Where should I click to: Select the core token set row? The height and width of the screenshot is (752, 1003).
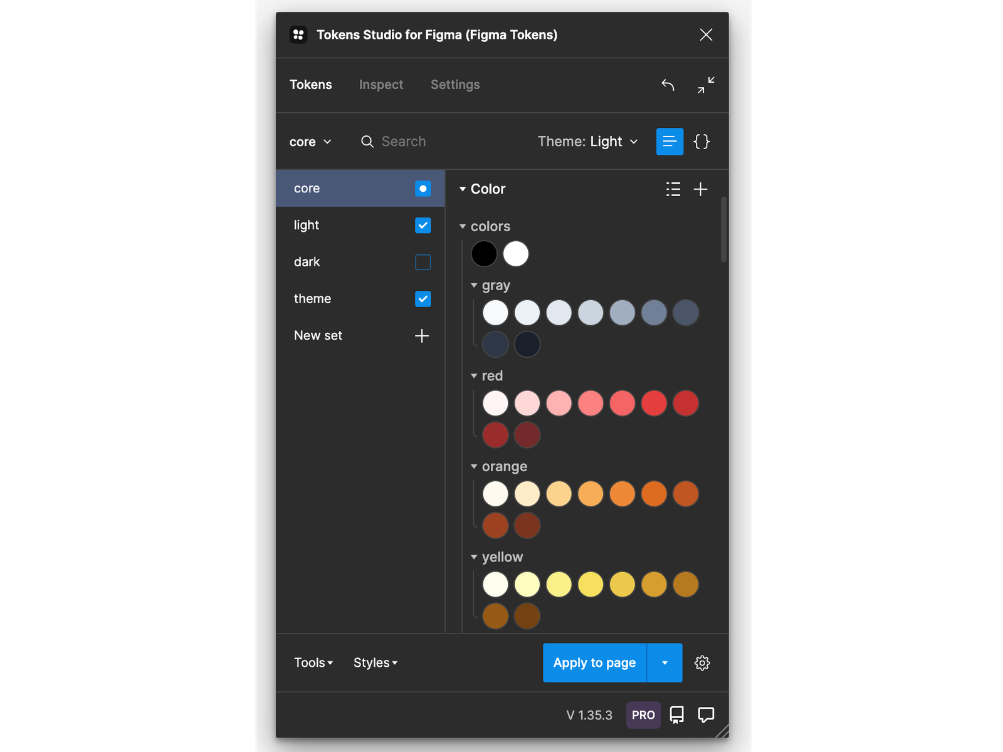click(360, 189)
